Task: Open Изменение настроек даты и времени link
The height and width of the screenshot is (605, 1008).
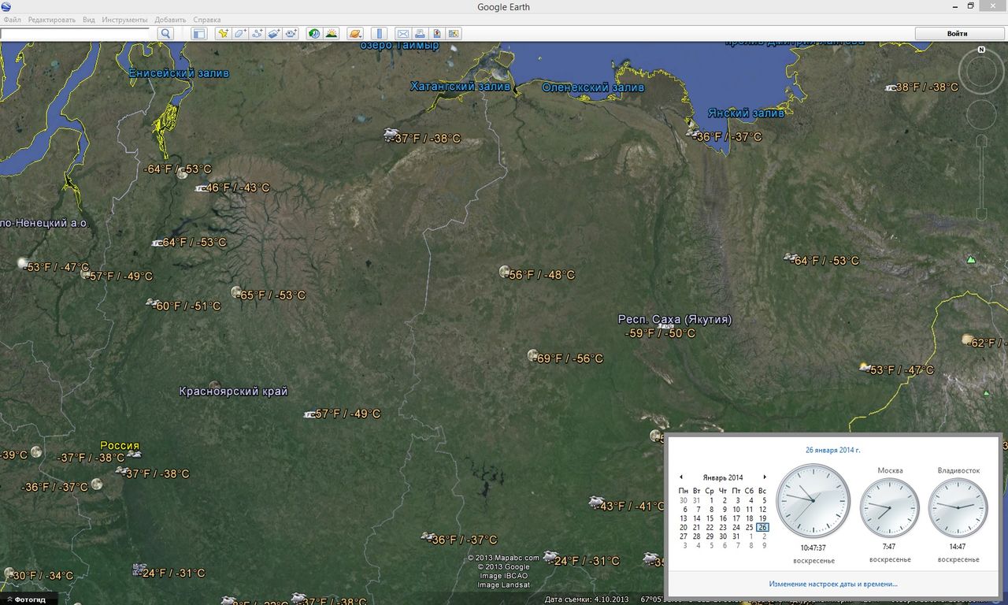Action: pos(833,584)
